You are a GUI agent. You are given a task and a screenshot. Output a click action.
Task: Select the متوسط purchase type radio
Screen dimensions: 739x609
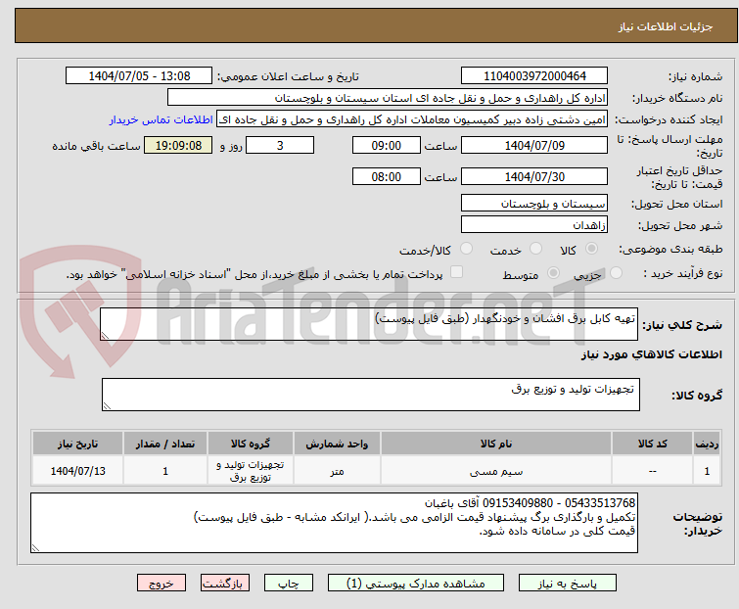(x=553, y=272)
